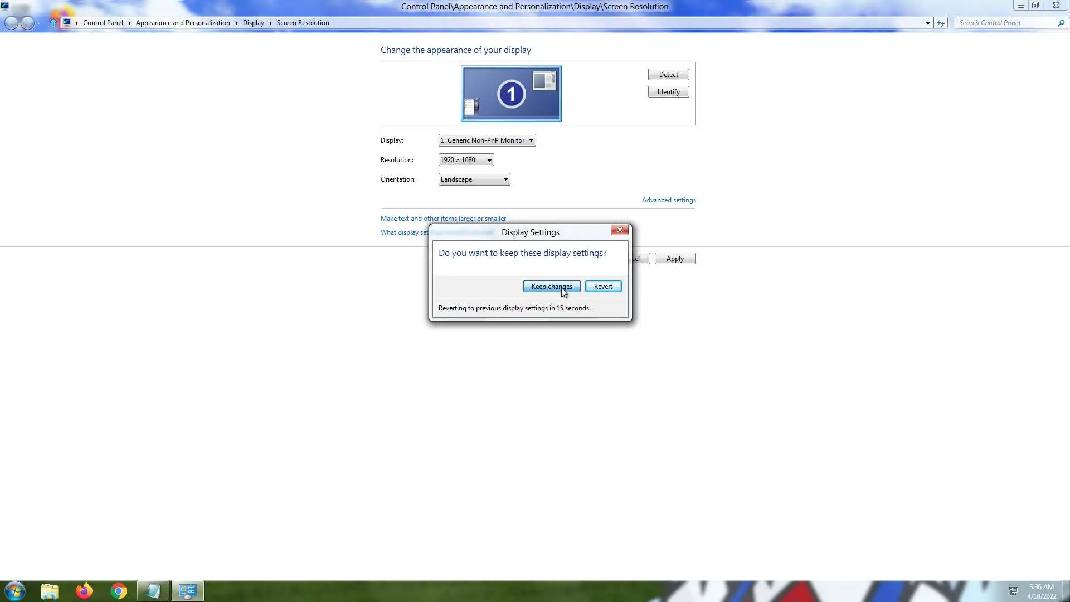Click the search magnifier icon
The width and height of the screenshot is (1070, 602).
(1061, 23)
